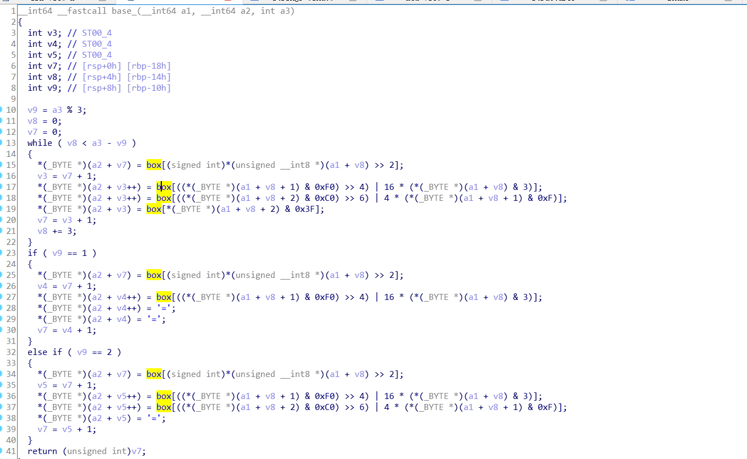Click the else keyword on line 32
This screenshot has width=747, height=459.
(x=37, y=352)
